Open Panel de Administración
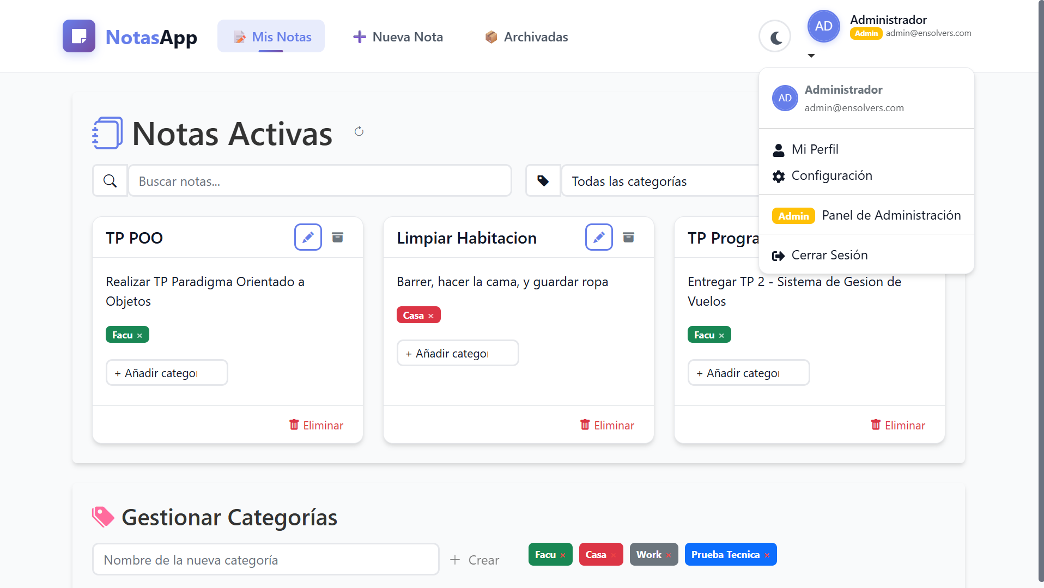The height and width of the screenshot is (588, 1044). (x=890, y=215)
